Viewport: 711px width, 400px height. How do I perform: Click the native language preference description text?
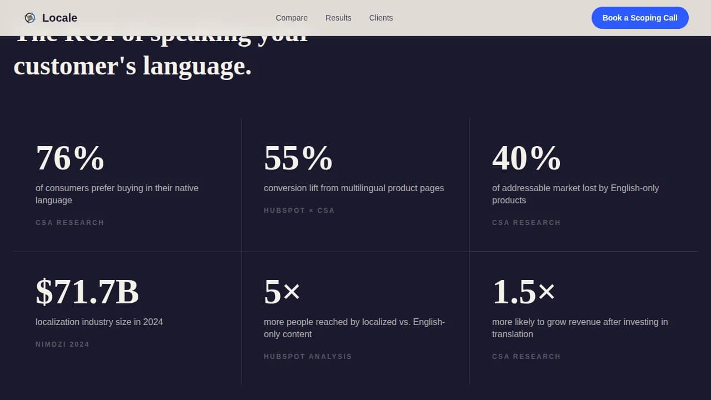(x=117, y=194)
